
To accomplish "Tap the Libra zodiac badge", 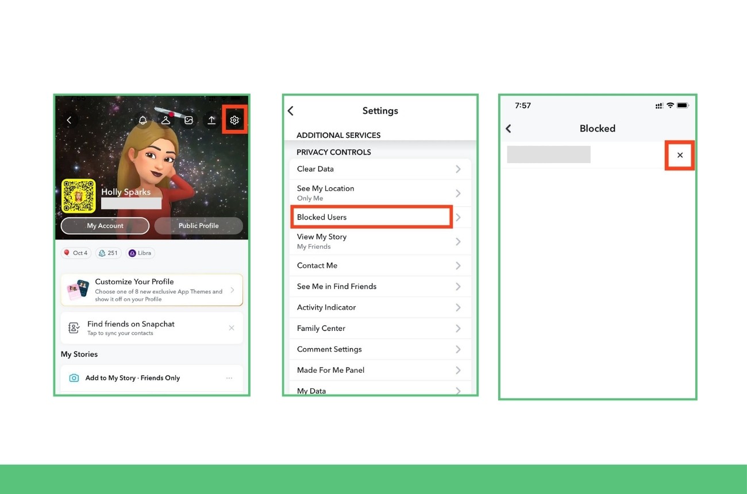I will (x=141, y=253).
